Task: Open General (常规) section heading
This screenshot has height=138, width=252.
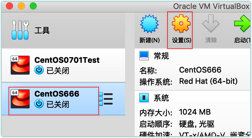Action: pos(161,56)
